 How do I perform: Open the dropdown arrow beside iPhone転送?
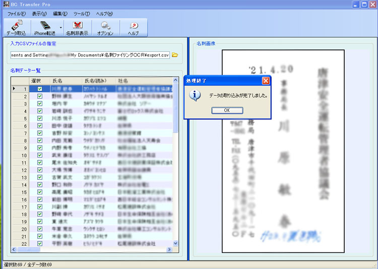(61, 28)
